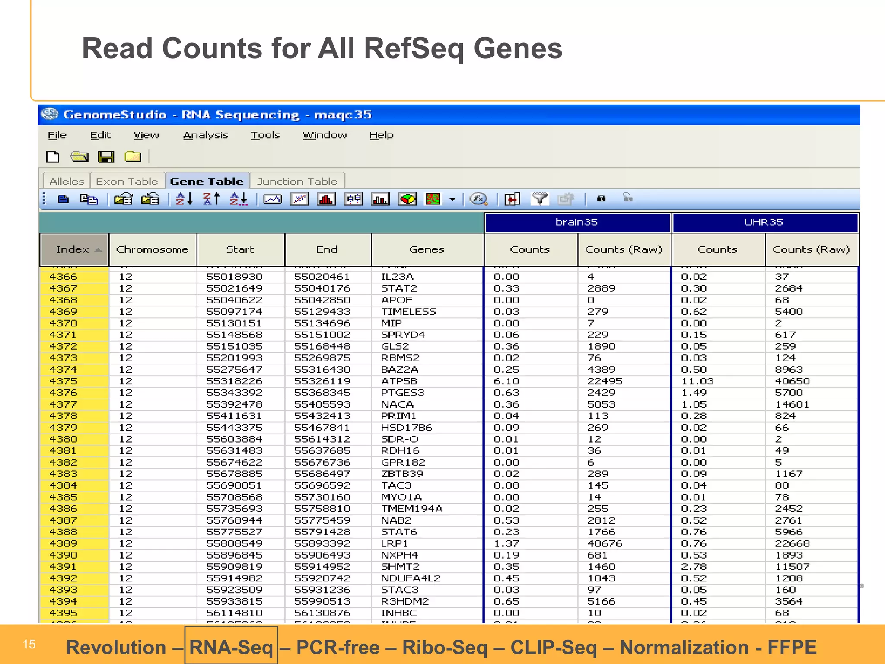
Task: Click the start value 55275647
Action: point(234,370)
